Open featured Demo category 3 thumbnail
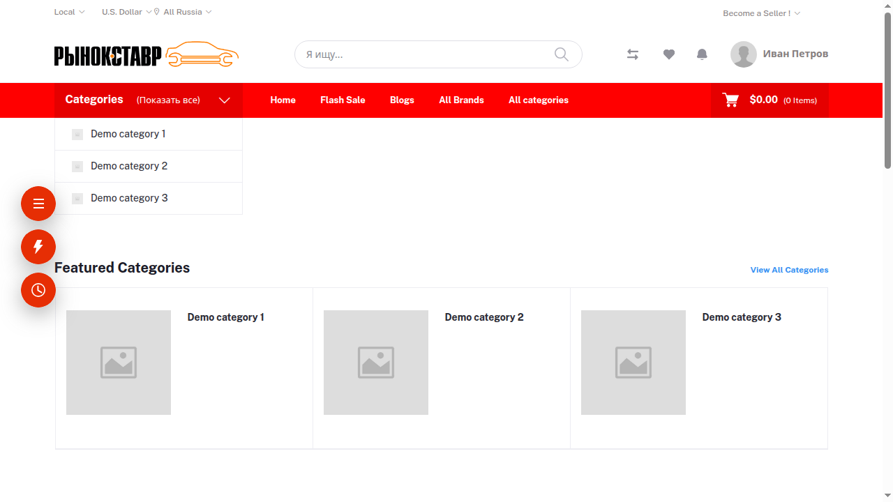Screen dimensions: 893x502 (633, 363)
